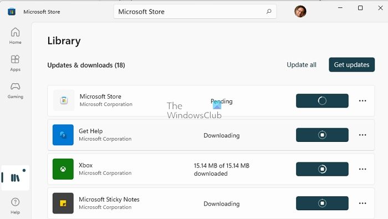The width and height of the screenshot is (388, 219).
Task: Open the Home section in sidebar
Action: click(15, 35)
